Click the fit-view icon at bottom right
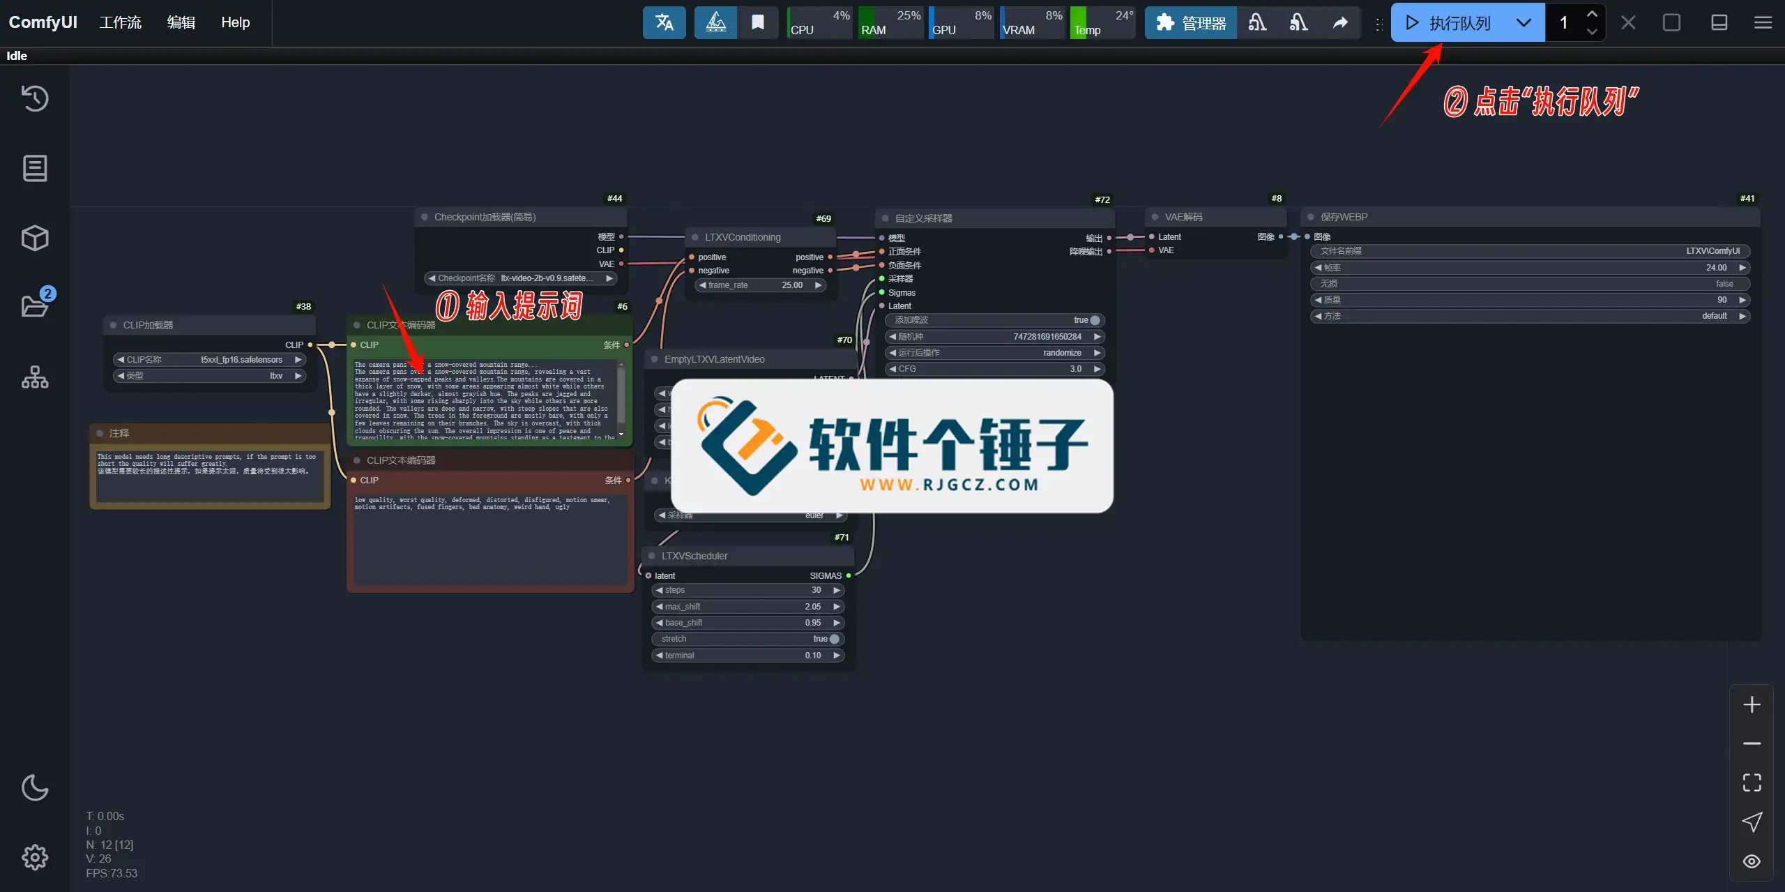This screenshot has width=1785, height=892. pyautogui.click(x=1752, y=783)
